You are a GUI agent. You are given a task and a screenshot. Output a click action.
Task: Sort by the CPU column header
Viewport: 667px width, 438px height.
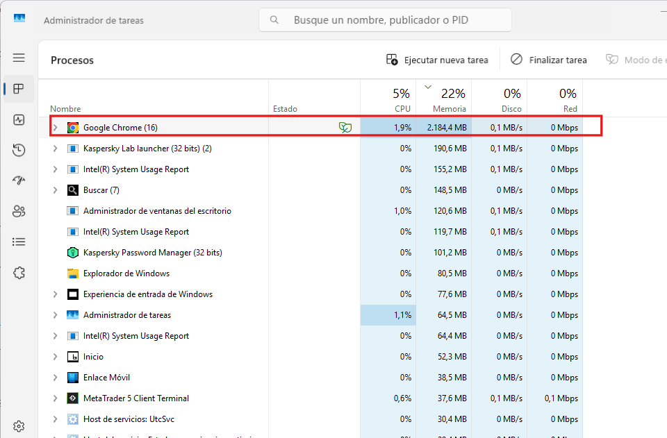(x=388, y=98)
